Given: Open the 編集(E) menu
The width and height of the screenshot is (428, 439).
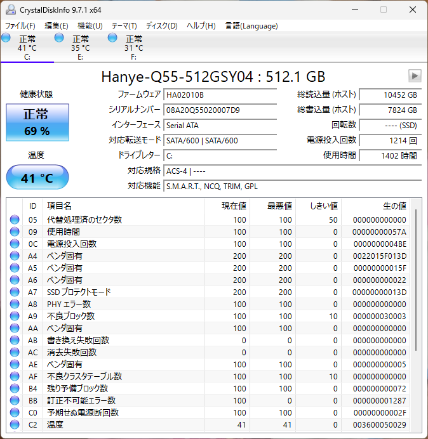Looking at the screenshot, I should [57, 26].
